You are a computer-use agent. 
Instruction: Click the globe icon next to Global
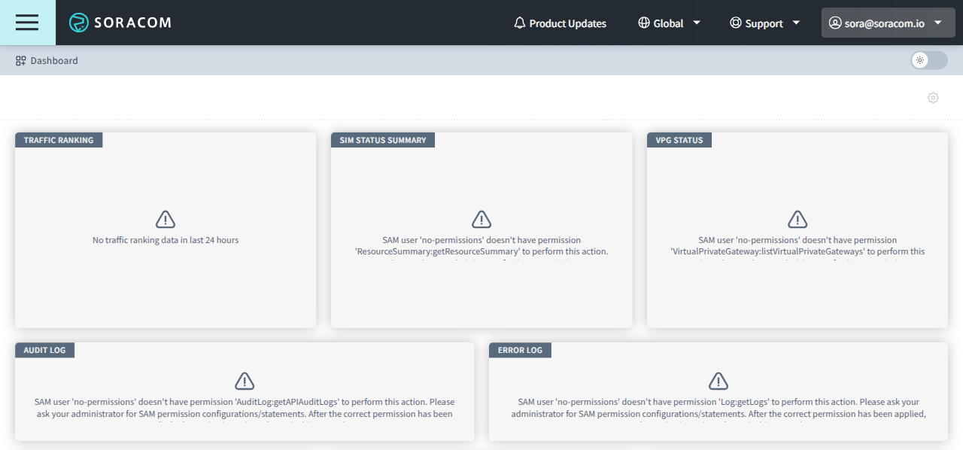point(644,23)
